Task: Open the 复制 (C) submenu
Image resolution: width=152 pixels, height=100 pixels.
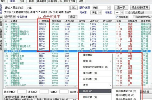Action: point(95,61)
